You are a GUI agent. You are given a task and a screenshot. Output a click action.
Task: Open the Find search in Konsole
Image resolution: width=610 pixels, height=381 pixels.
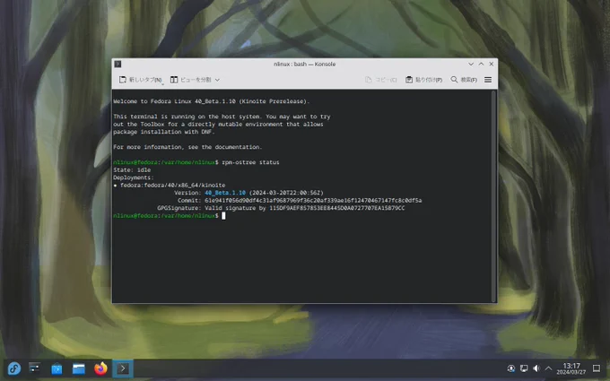(x=464, y=80)
